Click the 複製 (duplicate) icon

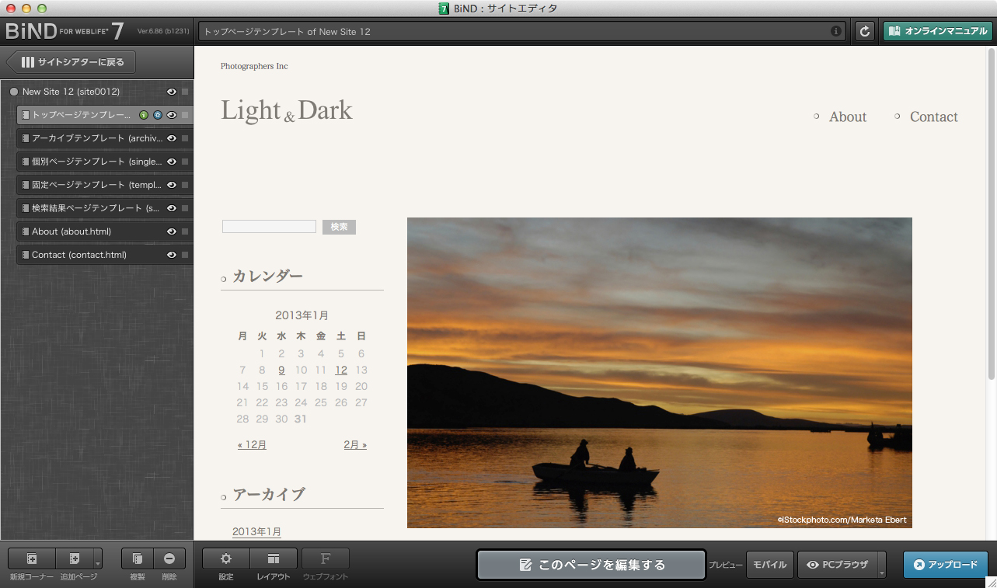coord(138,558)
